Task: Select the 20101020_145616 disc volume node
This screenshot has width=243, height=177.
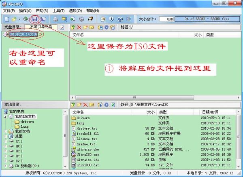Action: click(23, 34)
